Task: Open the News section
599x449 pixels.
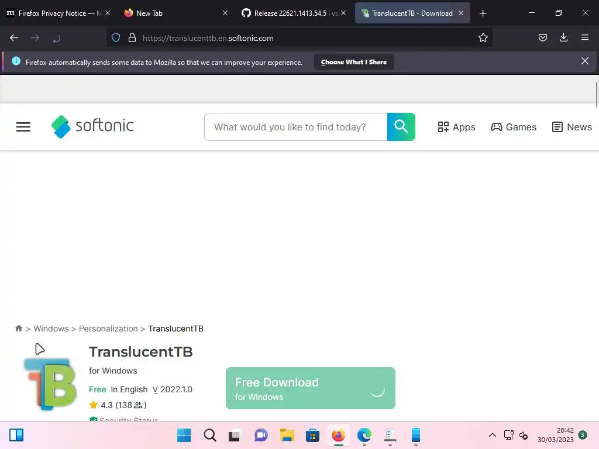Action: 572,127
